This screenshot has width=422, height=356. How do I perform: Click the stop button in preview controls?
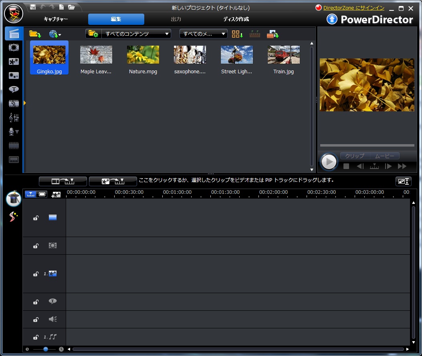pyautogui.click(x=346, y=167)
